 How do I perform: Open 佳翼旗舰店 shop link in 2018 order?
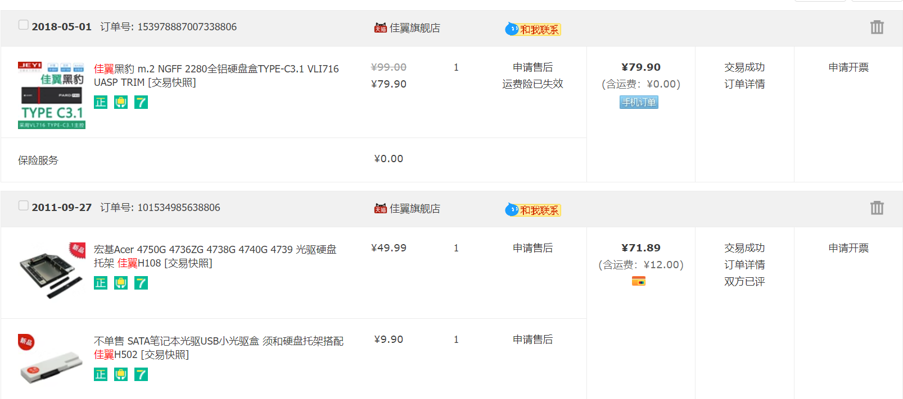(x=415, y=27)
